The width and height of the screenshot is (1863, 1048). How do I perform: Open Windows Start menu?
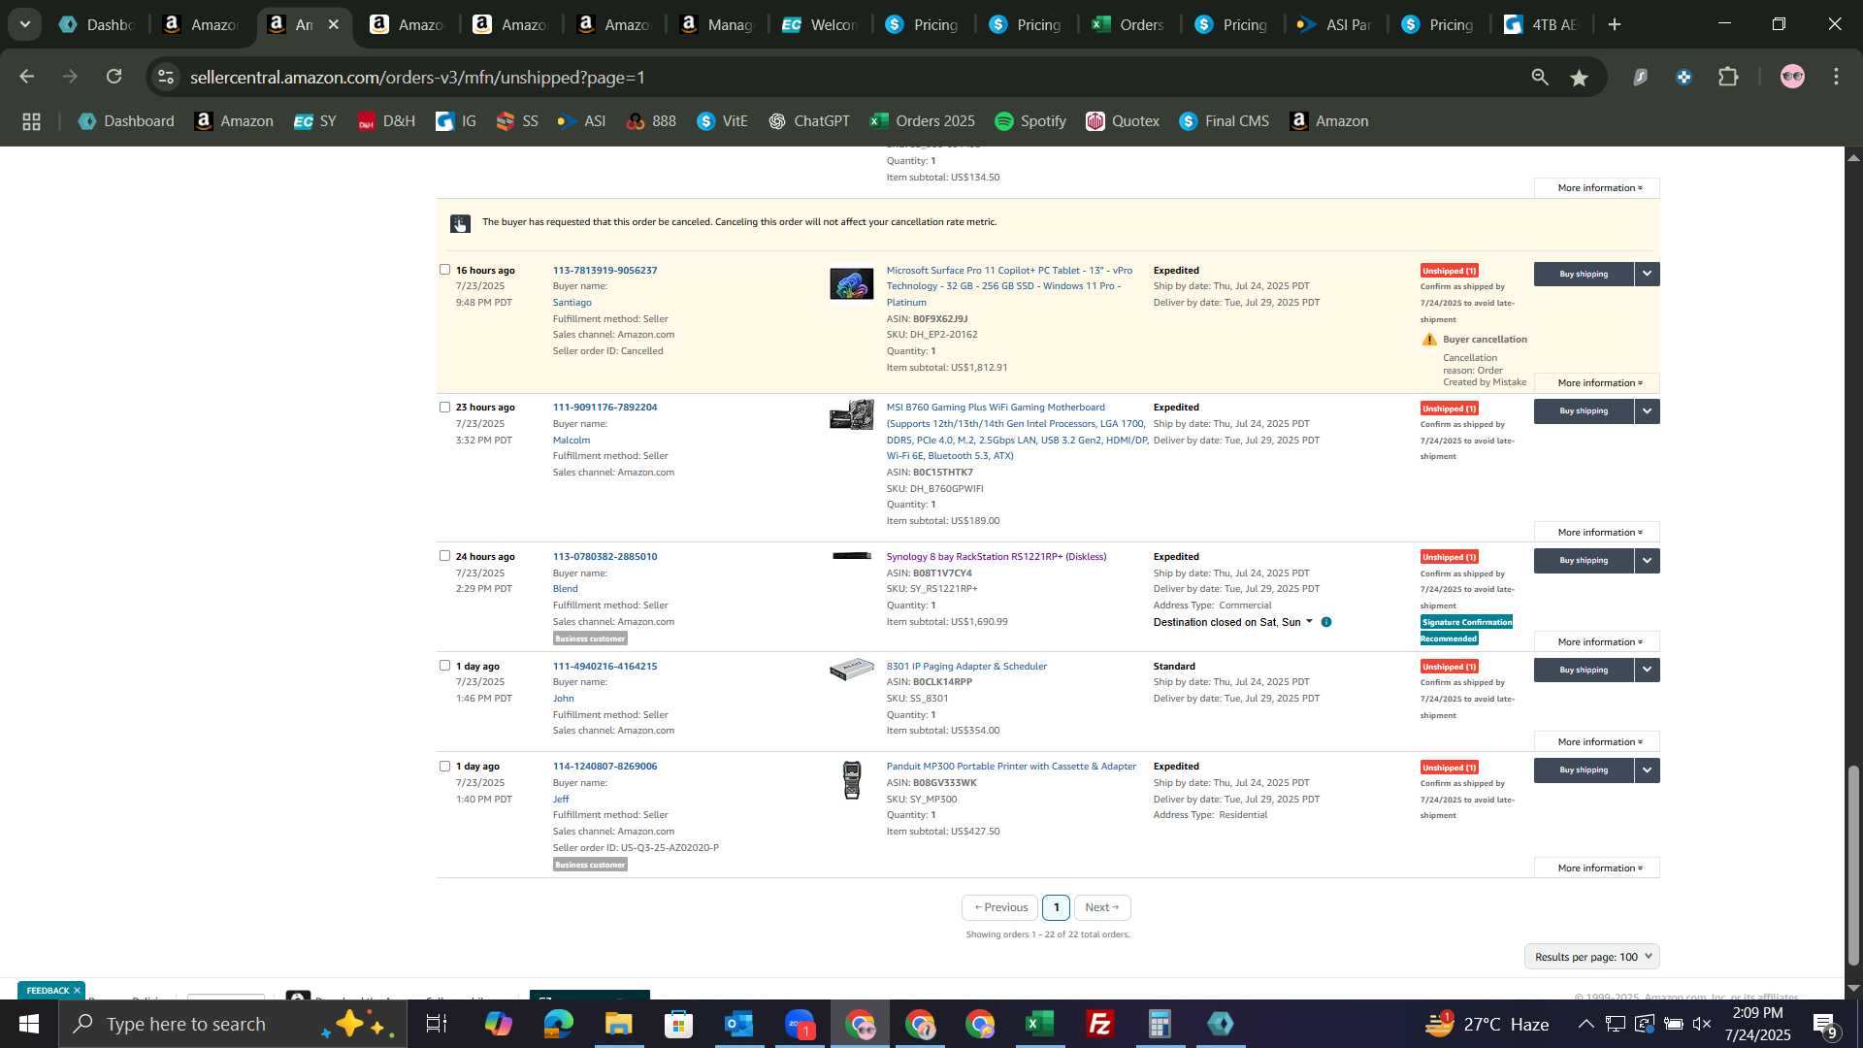[28, 1024]
